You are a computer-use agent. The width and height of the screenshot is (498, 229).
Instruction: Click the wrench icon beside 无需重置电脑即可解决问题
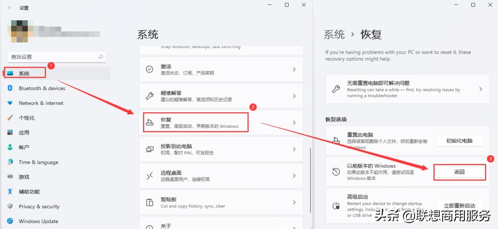336,89
